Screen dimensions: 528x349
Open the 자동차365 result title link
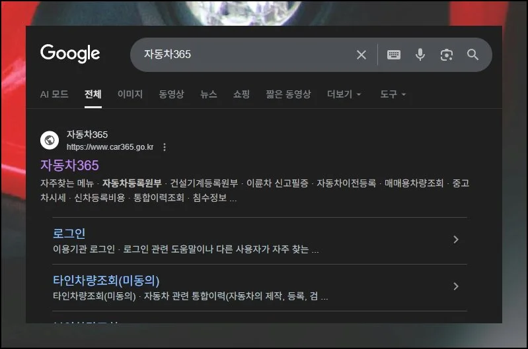[69, 165]
